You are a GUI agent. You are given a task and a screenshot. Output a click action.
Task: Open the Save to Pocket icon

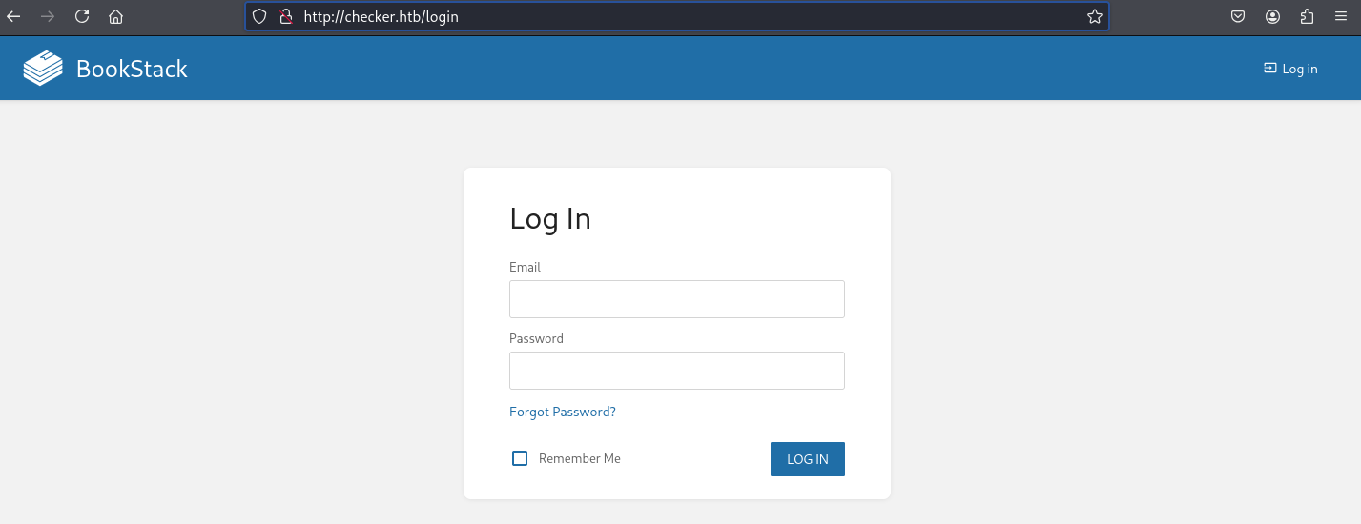(x=1238, y=16)
